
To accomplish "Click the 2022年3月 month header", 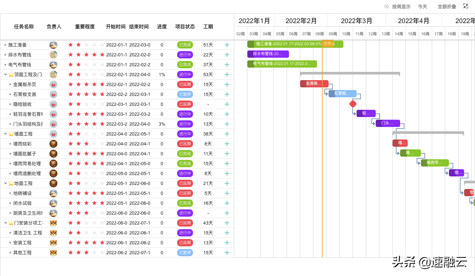I will [x=357, y=21].
